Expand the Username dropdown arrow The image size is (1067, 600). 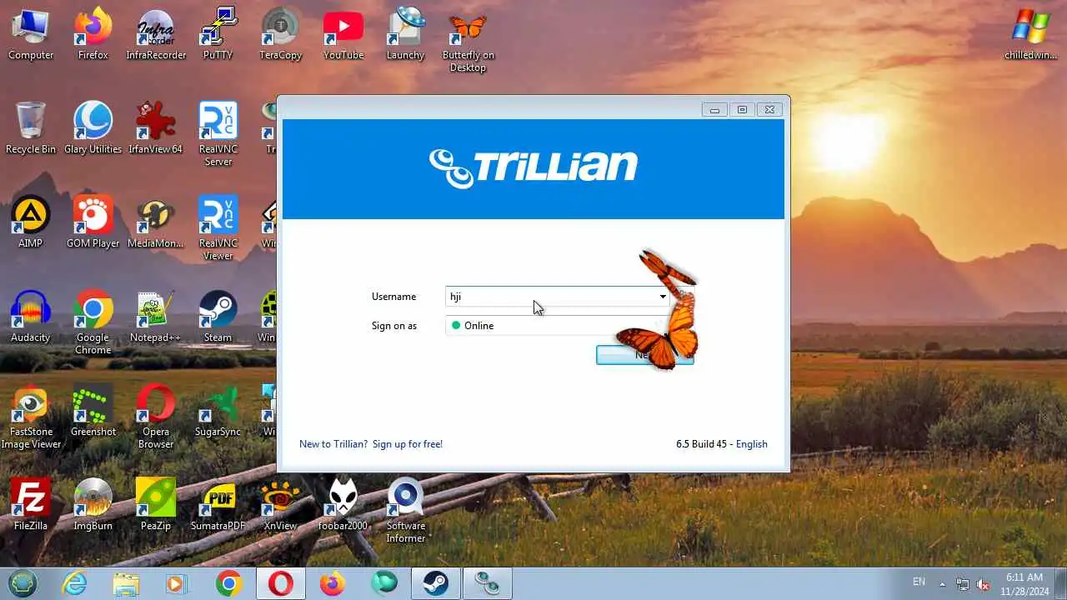pos(663,297)
